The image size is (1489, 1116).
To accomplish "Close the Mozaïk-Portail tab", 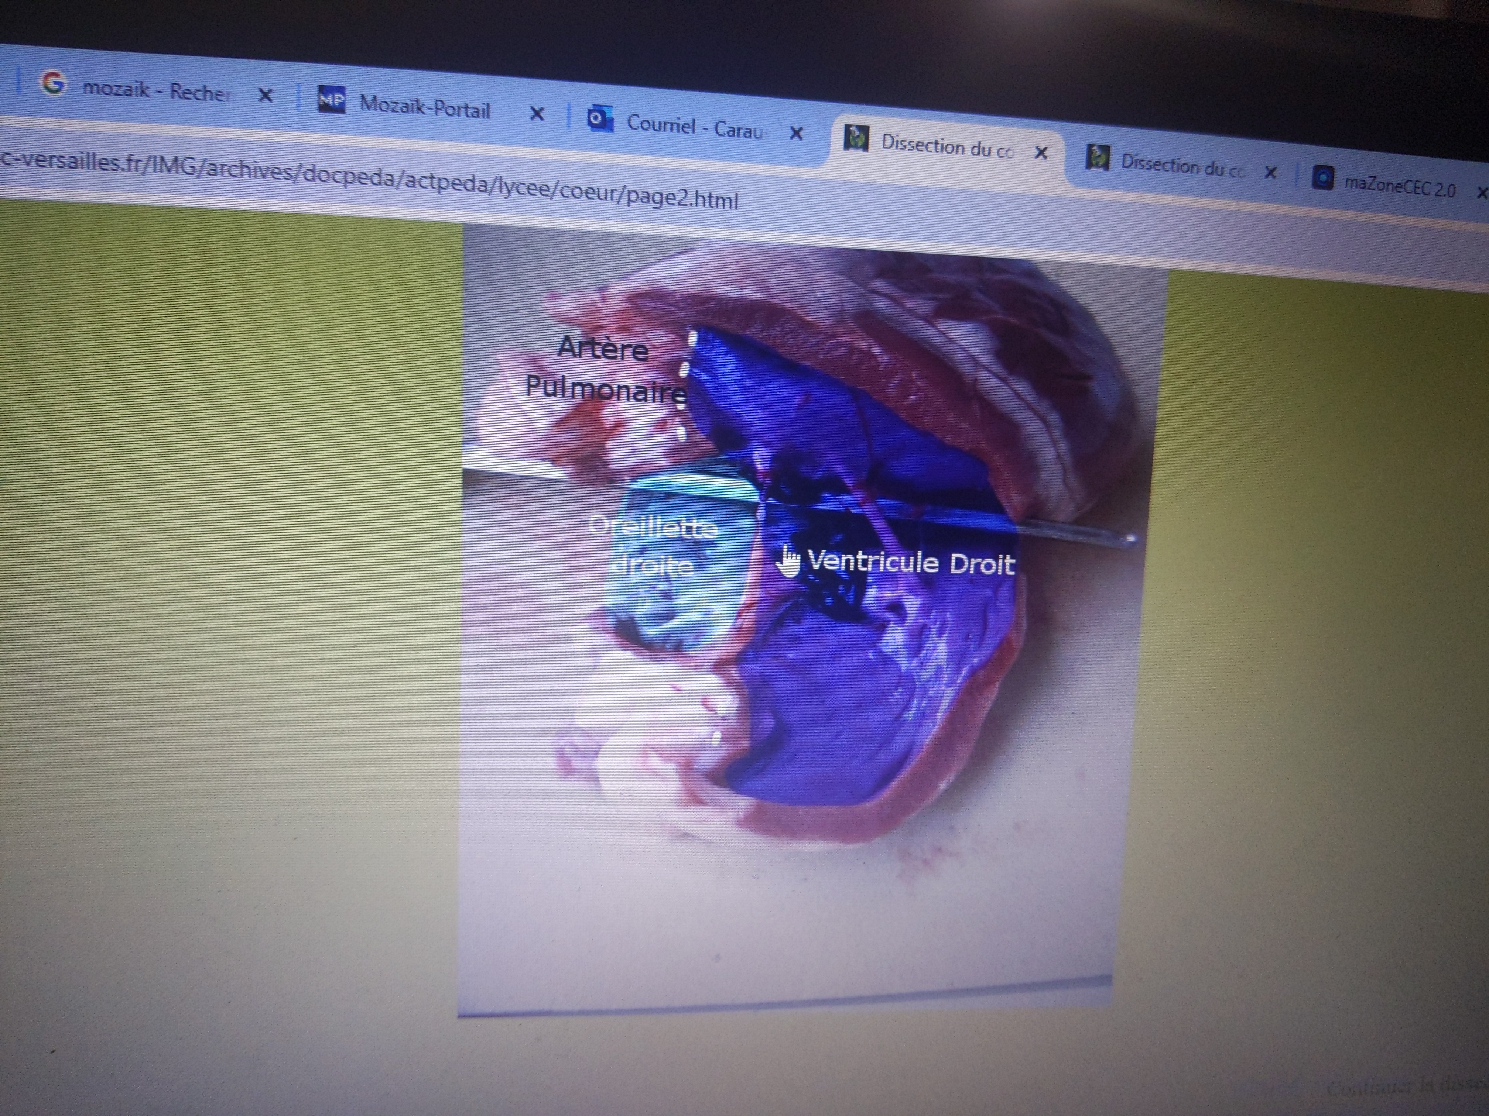I will coord(537,114).
